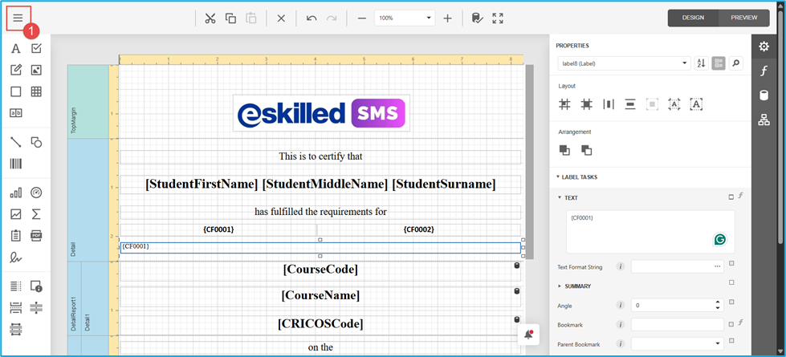786x357 pixels.
Task: Open the label8 component selector dropdown
Action: point(684,63)
